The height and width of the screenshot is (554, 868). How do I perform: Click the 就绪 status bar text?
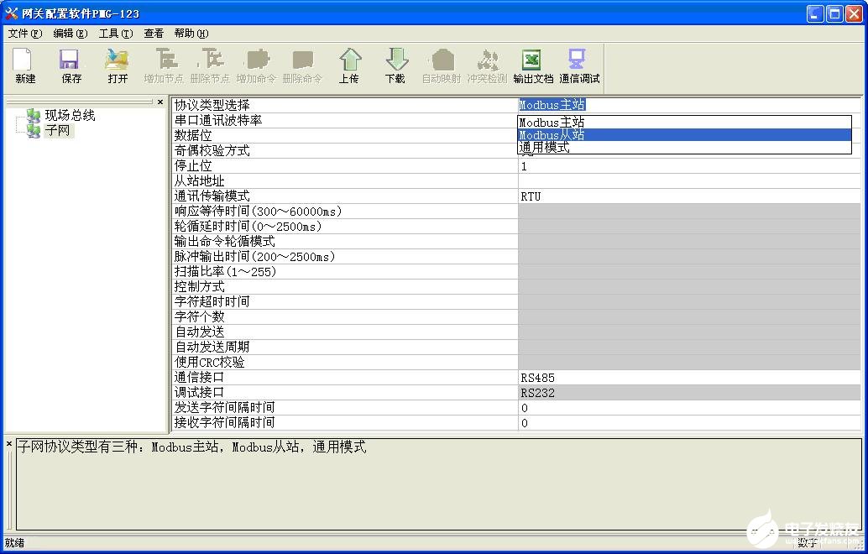coord(15,543)
